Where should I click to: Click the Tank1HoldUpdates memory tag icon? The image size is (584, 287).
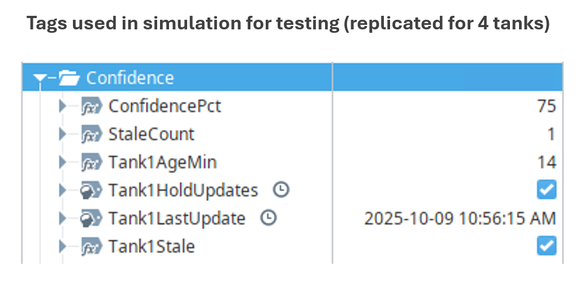[x=92, y=190]
